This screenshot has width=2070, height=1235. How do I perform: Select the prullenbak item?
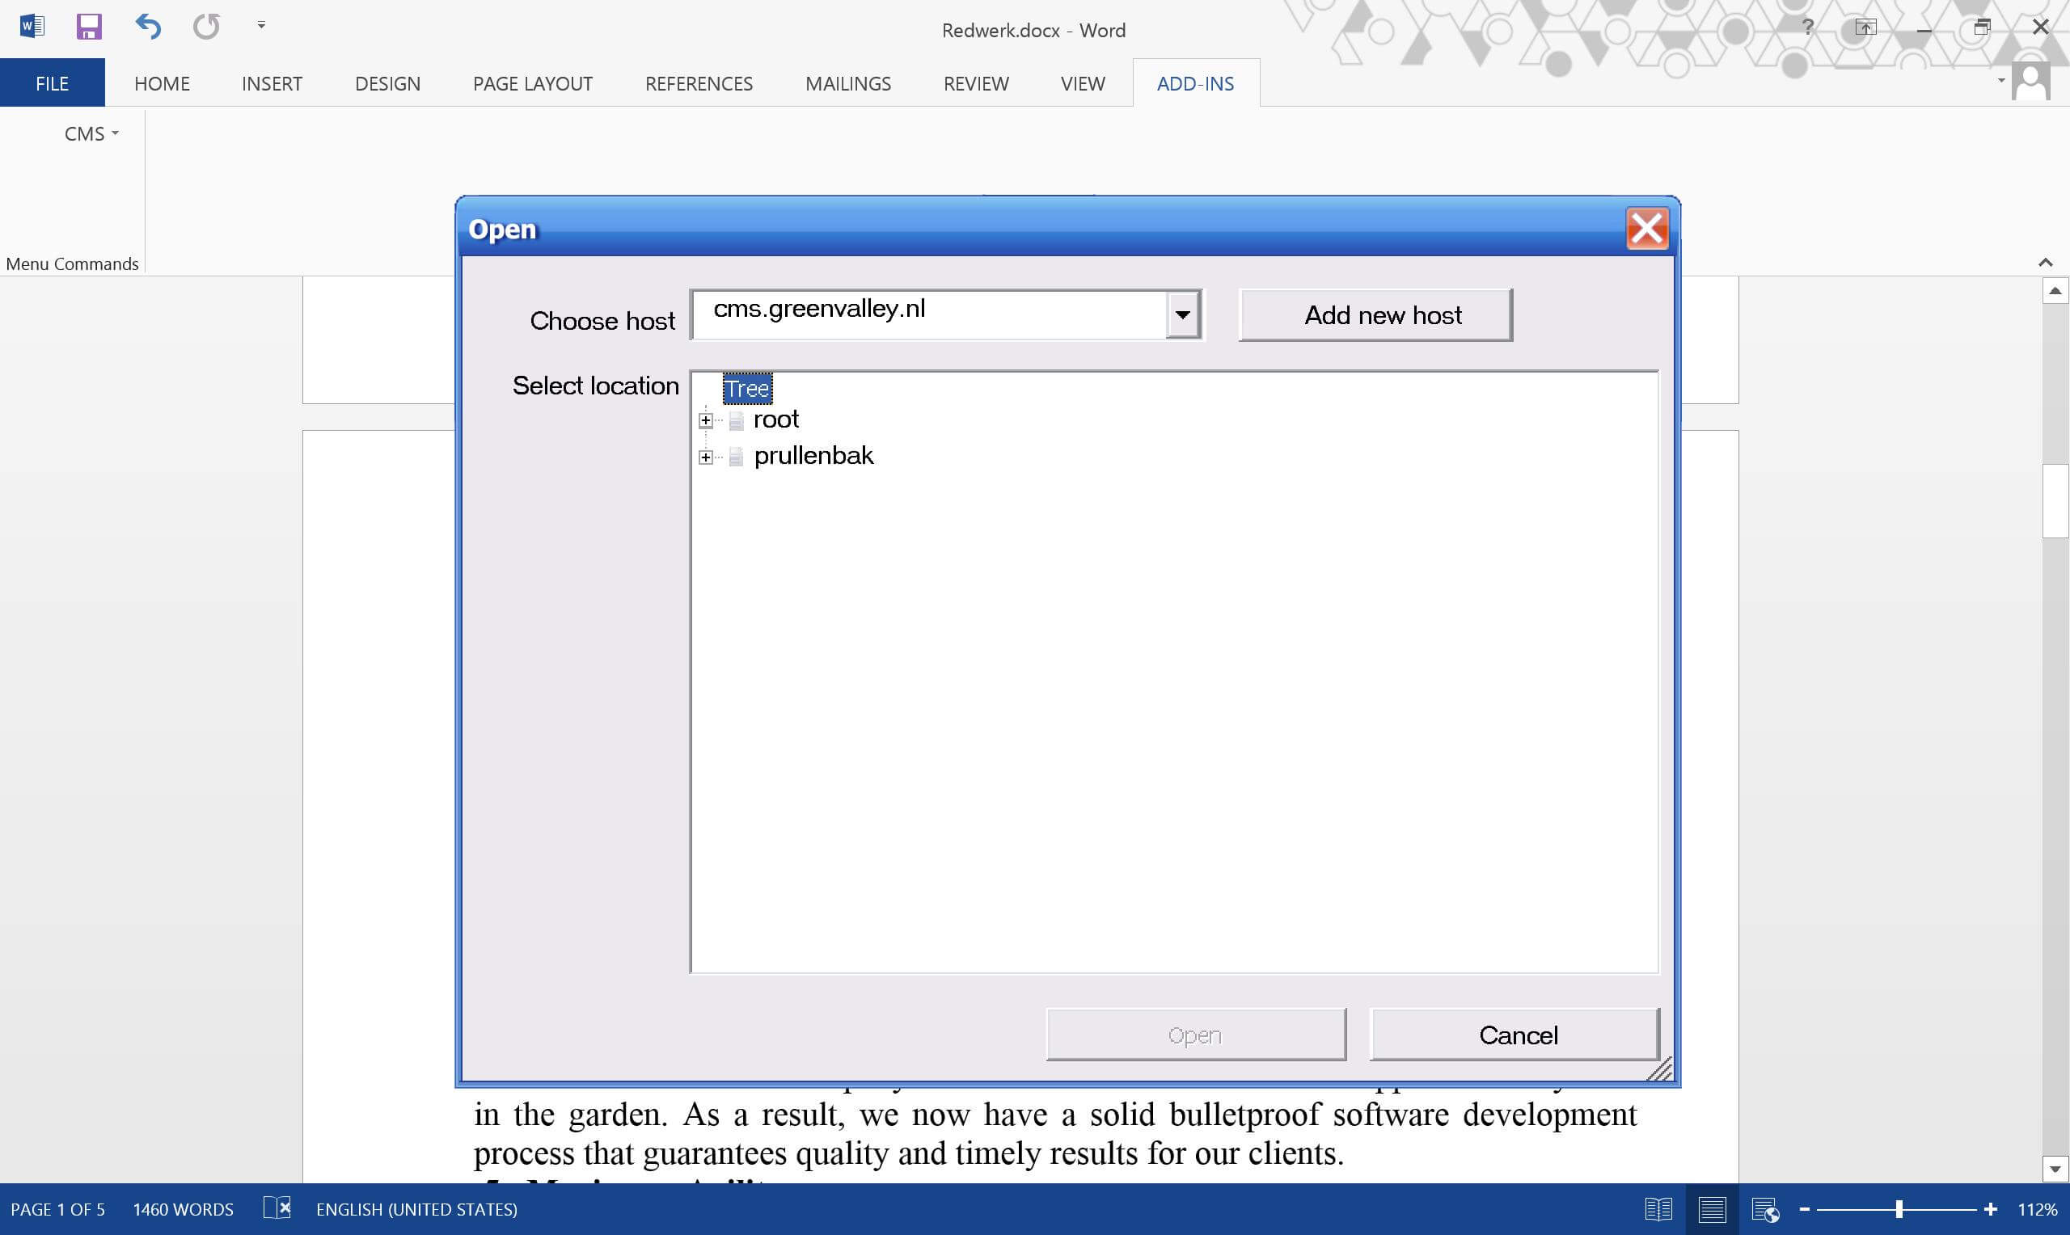pyautogui.click(x=813, y=456)
